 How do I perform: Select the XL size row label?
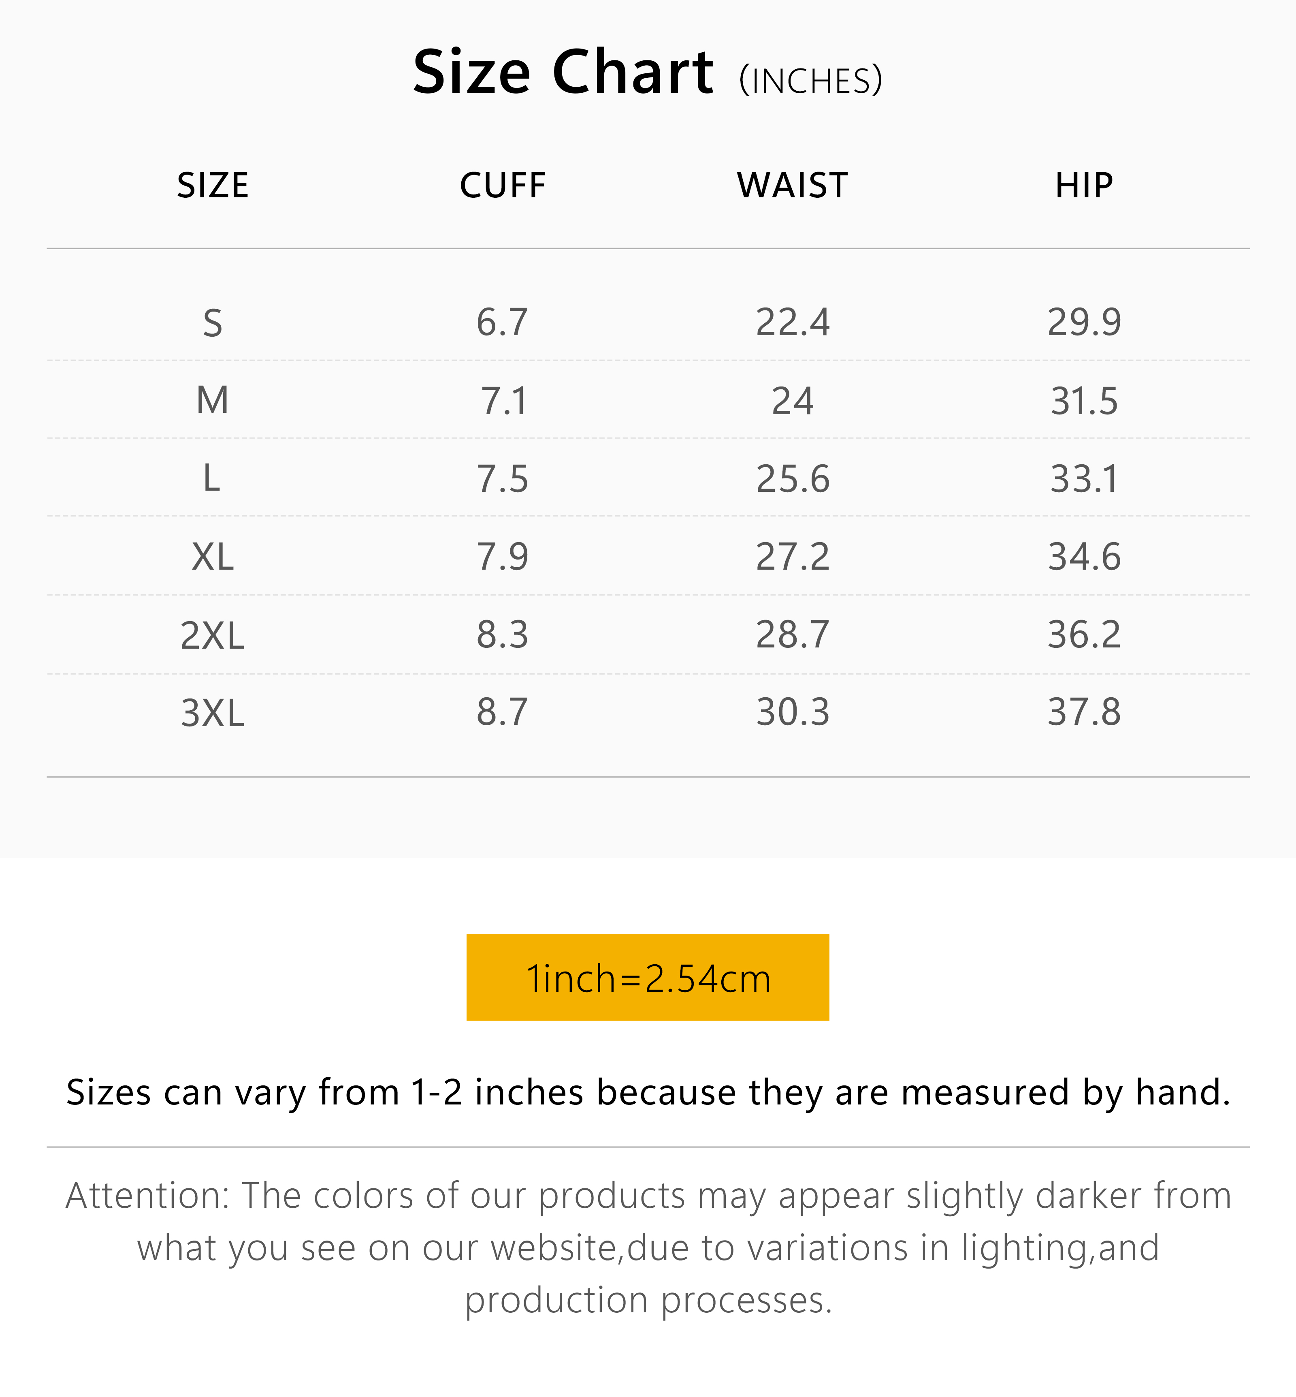point(213,558)
